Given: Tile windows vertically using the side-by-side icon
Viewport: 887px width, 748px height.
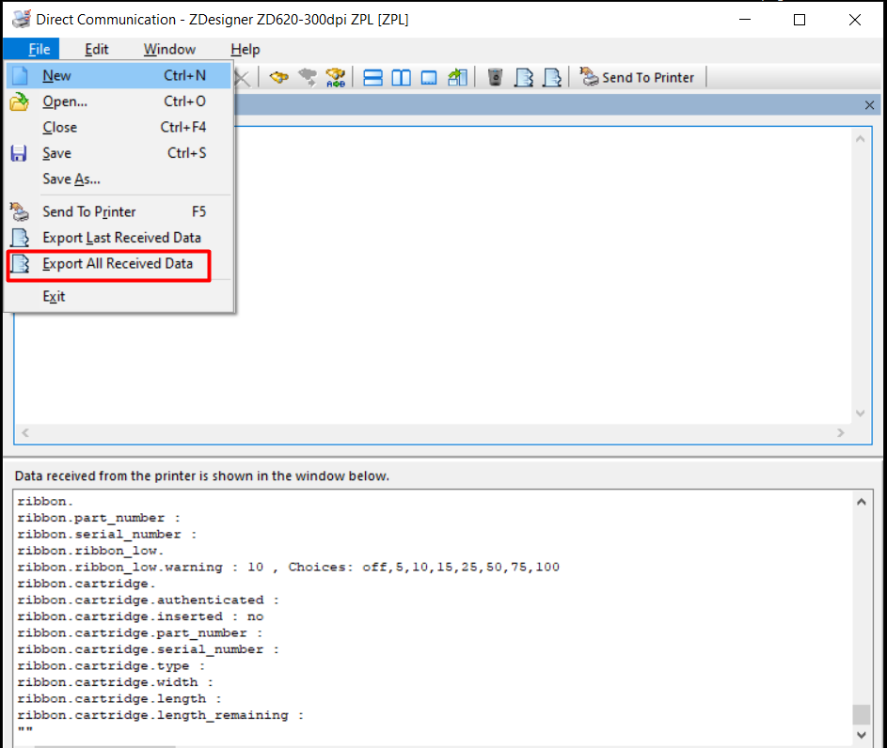Looking at the screenshot, I should (401, 77).
